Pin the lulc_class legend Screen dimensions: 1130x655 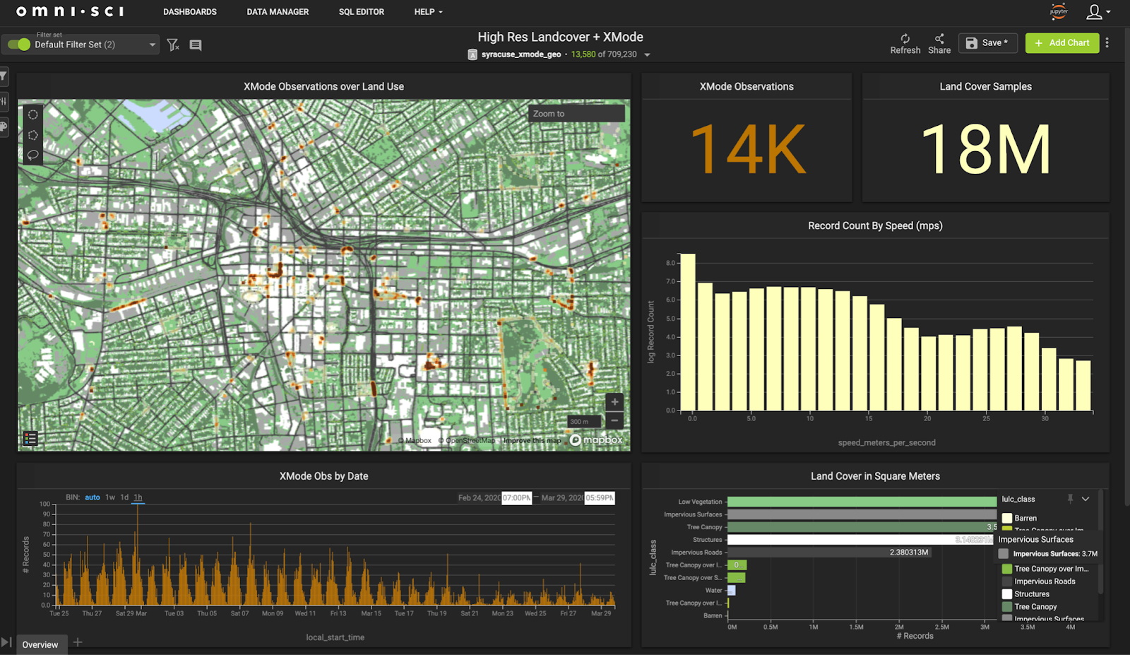[x=1070, y=499]
